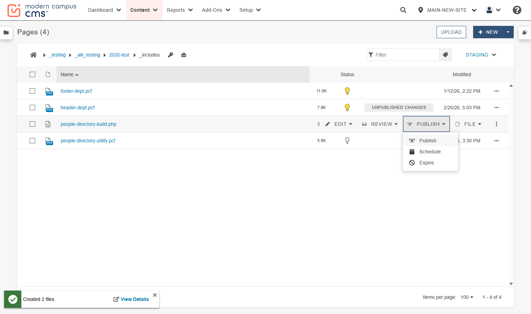Viewport: 531px width, 314px height.
Task: Open the people-directory-build.php file
Action: point(89,124)
